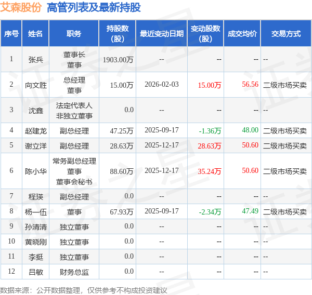The image size is (312, 295).
Task: Click the red 15.00万 change value
Action: coord(210,85)
